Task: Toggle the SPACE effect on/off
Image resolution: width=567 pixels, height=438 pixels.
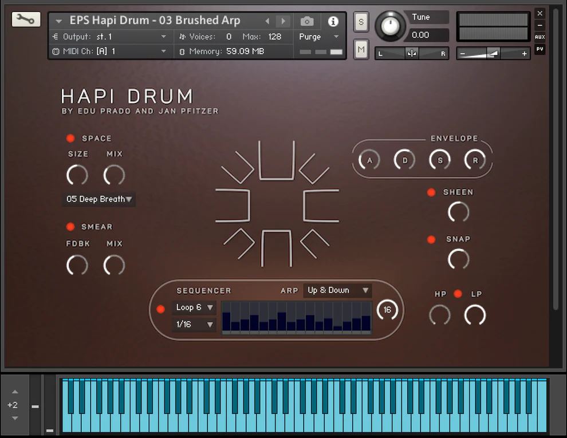Action: point(70,139)
